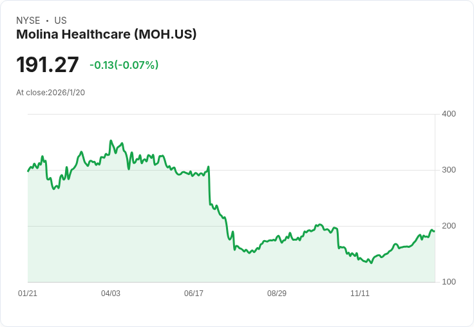Image resolution: width=474 pixels, height=327 pixels.
Task: Click the chart's highest peak near 04/03
Action: point(111,141)
